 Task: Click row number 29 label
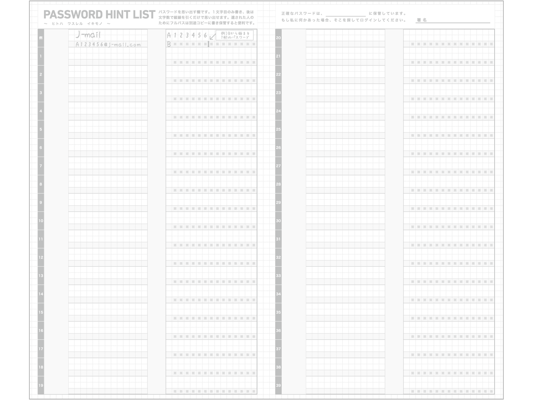[x=278, y=203]
